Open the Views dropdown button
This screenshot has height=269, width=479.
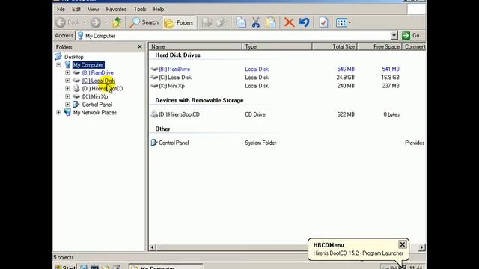click(x=343, y=22)
